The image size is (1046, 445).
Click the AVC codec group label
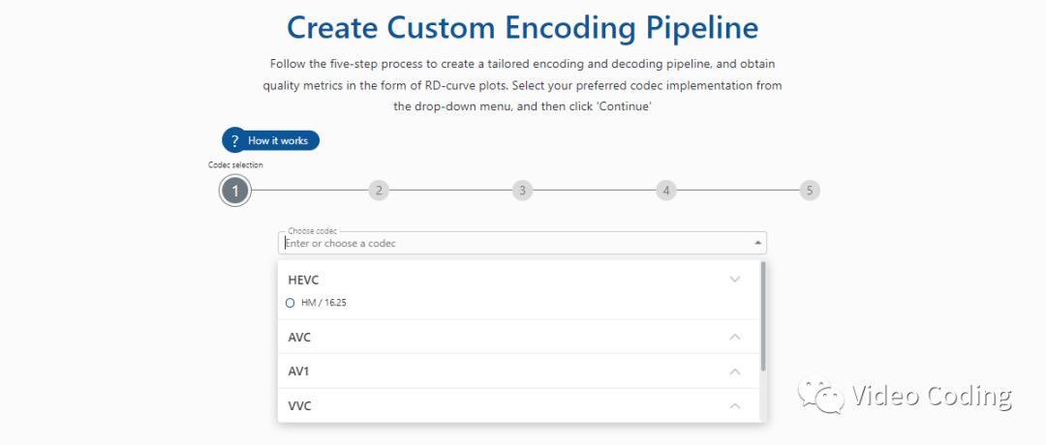pos(299,338)
